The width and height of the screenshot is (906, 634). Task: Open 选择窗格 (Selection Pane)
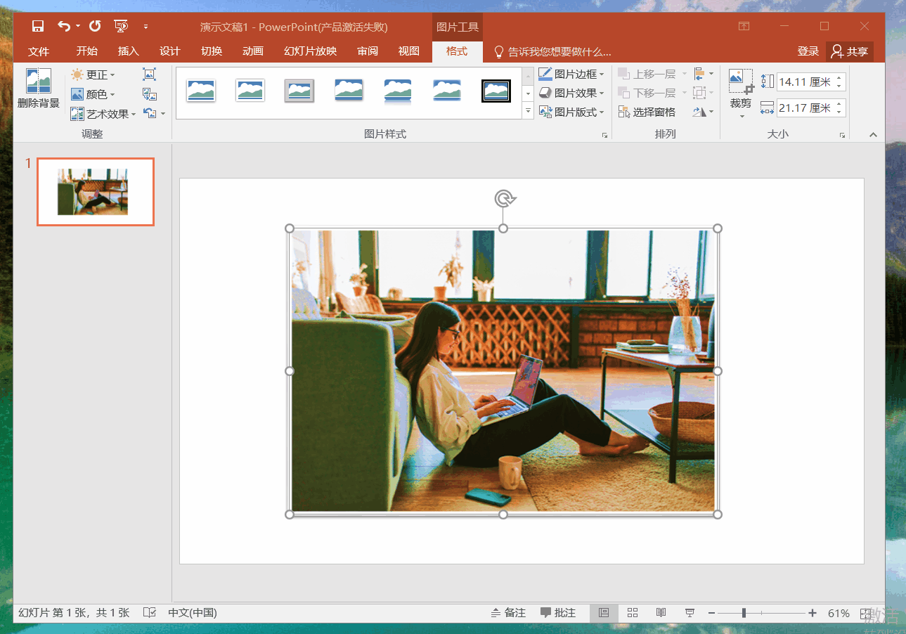pyautogui.click(x=647, y=112)
